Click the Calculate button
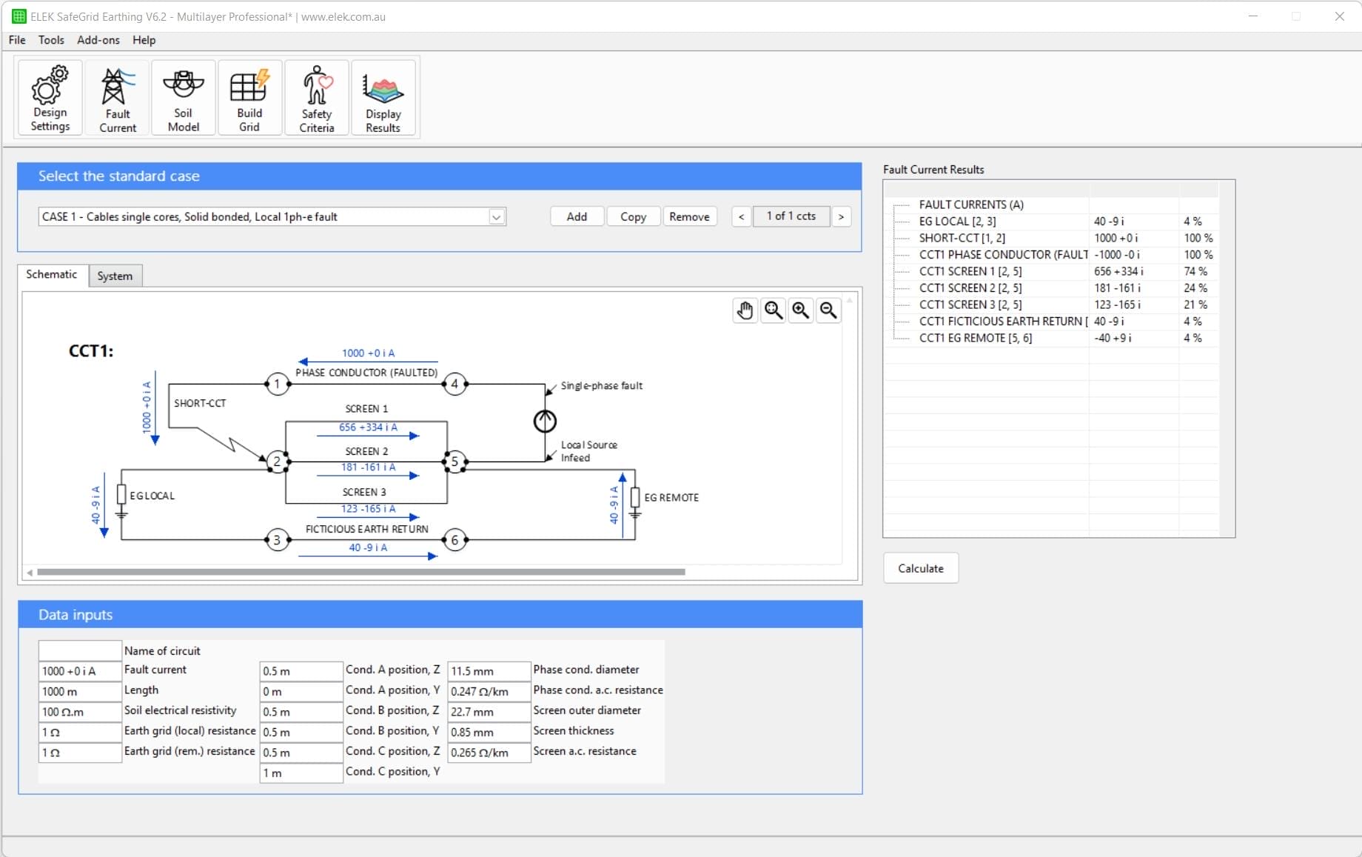Viewport: 1362px width, 857px height. (920, 568)
